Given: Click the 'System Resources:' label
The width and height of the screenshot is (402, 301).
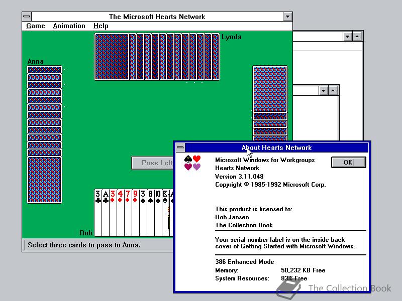Looking at the screenshot, I should [x=242, y=278].
